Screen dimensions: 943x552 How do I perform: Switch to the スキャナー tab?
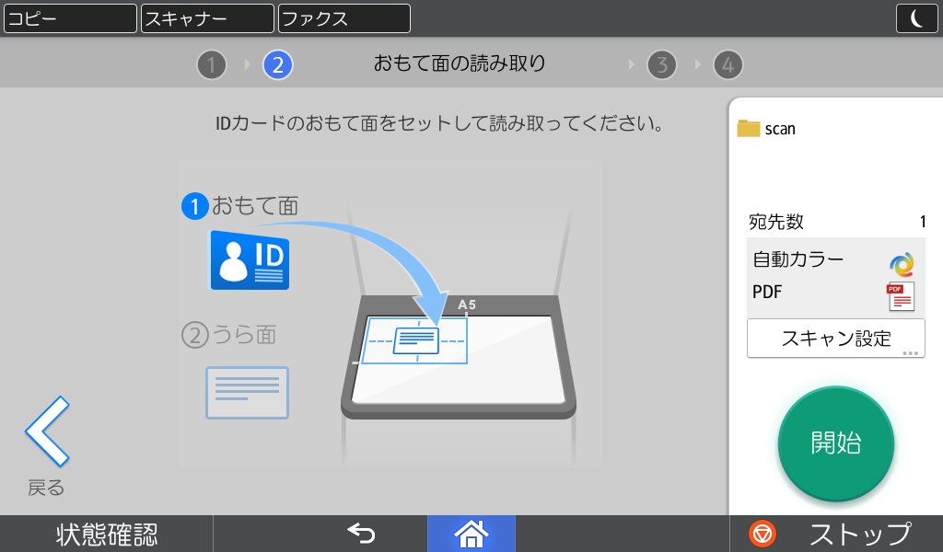tap(207, 18)
